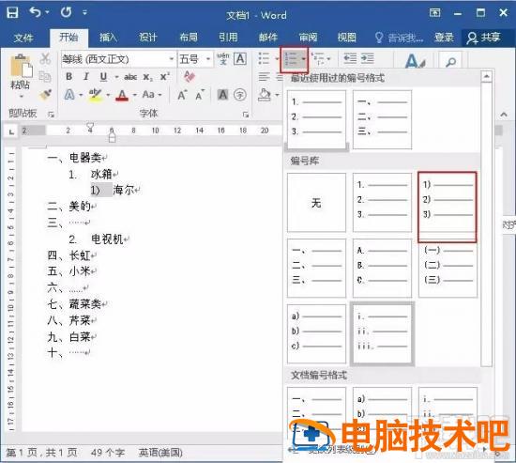This screenshot has height=463, width=516.
Task: Open the 文件 tab
Action: tap(23, 38)
